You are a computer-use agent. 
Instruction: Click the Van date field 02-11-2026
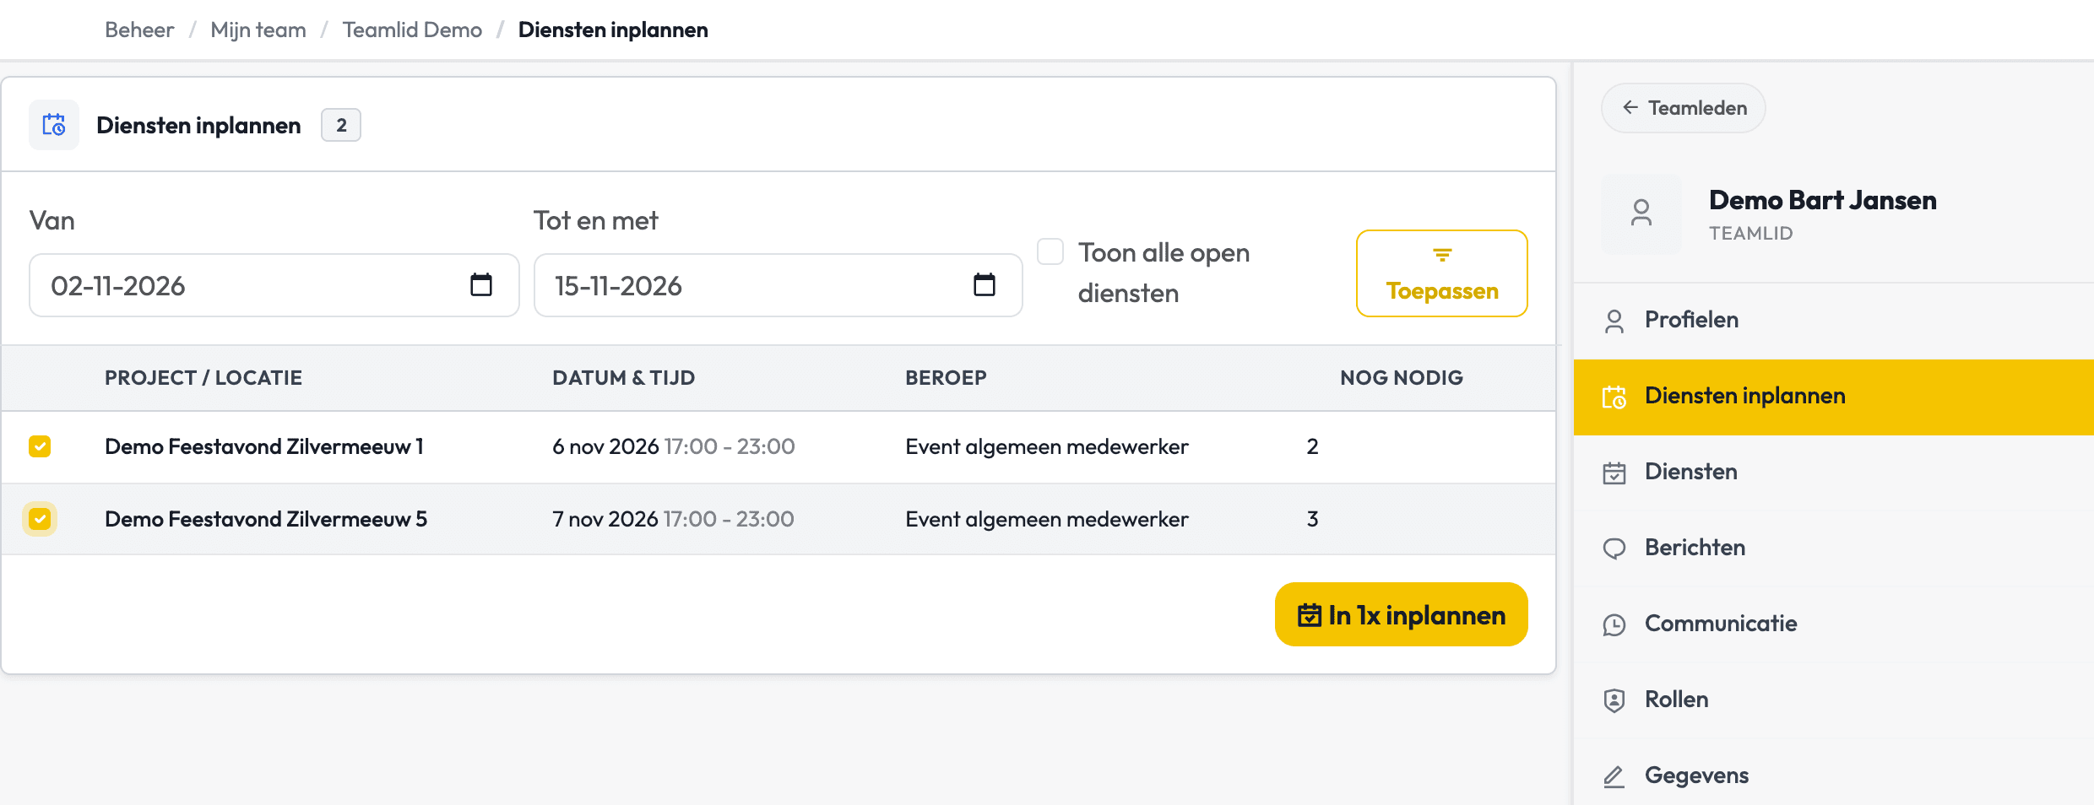[274, 285]
